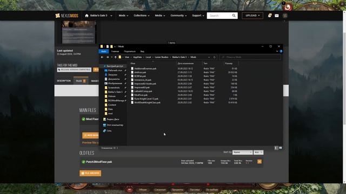The image size is (346, 194).
Task: Open the View ribbon tab in Explorer
Action: point(142,52)
